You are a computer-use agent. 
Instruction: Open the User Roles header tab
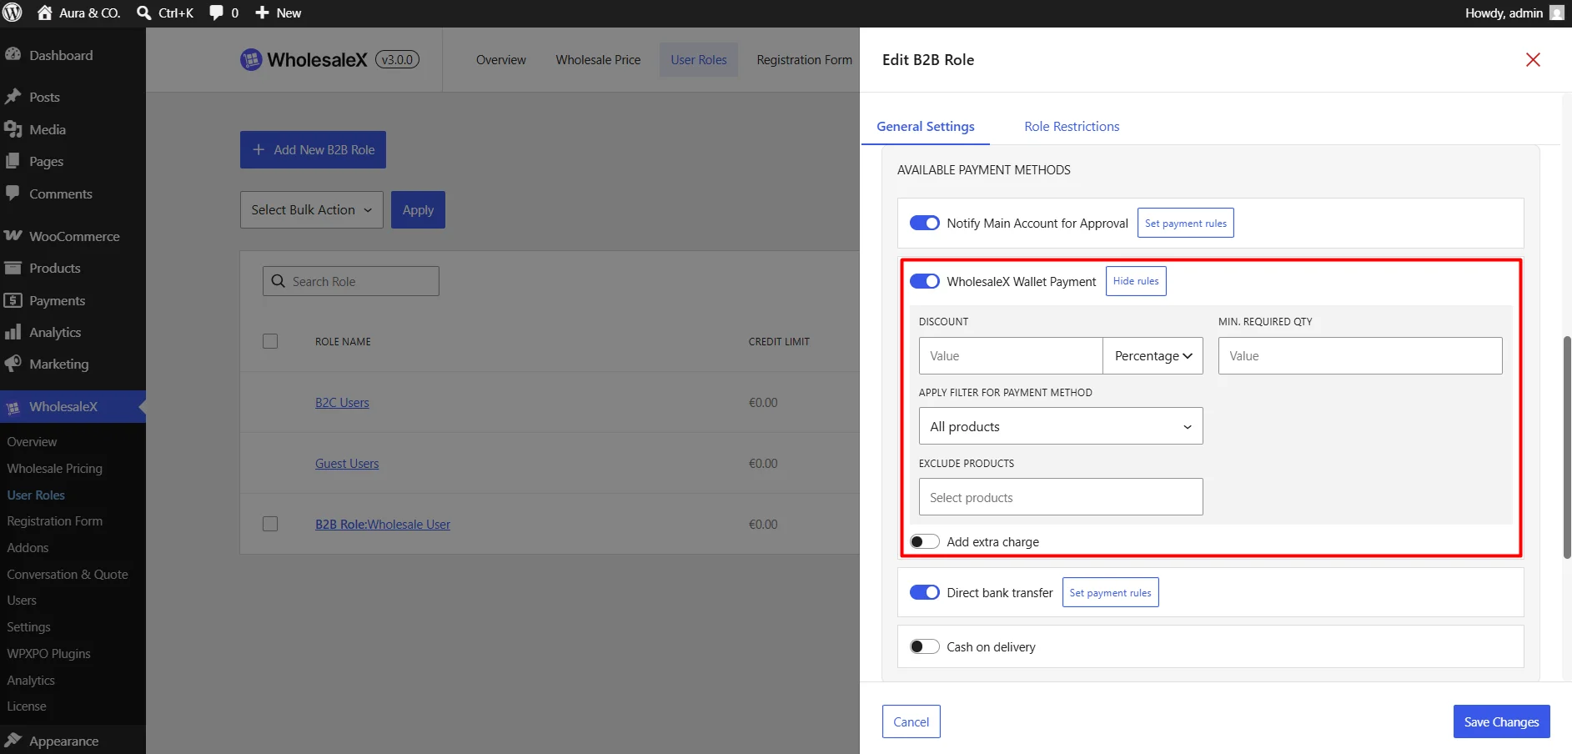[699, 60]
